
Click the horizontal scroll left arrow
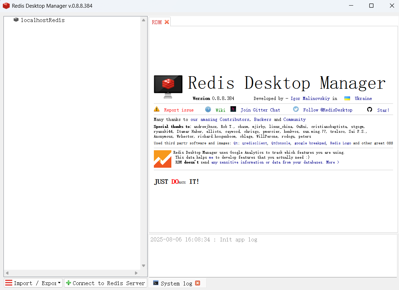(7, 273)
